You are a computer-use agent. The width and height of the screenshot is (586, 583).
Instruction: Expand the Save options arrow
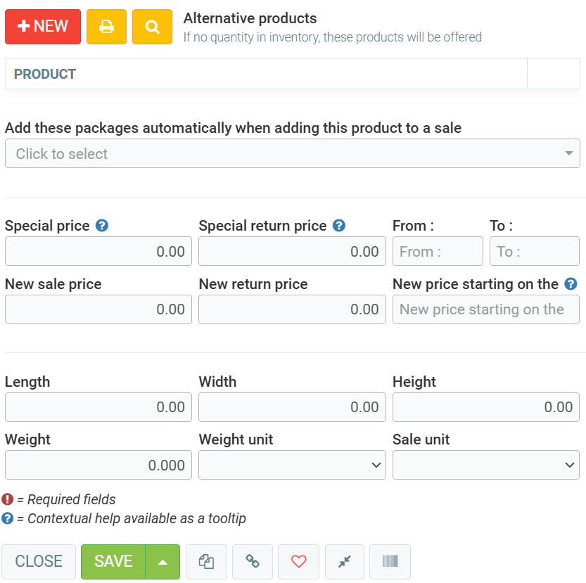163,561
